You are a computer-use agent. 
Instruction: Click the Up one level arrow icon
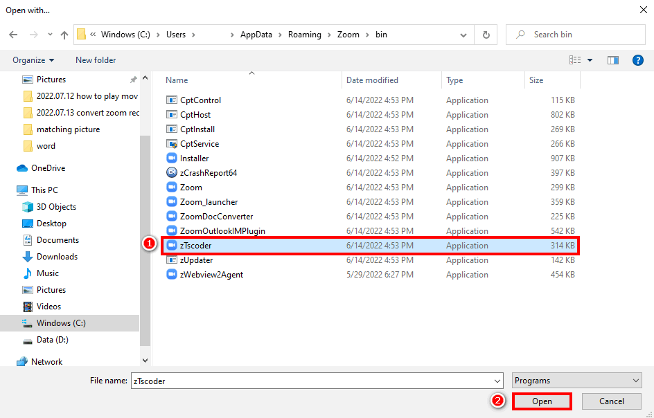point(64,35)
